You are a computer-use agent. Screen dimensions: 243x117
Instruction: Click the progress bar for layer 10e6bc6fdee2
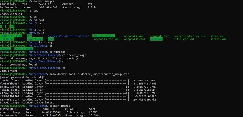point(87,80)
